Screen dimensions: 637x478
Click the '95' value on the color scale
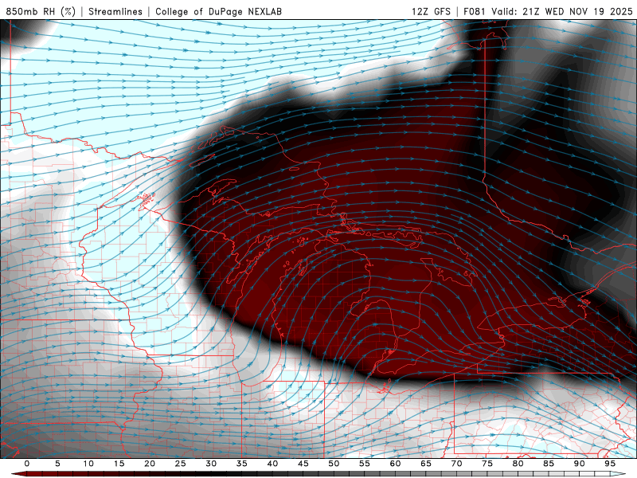point(610,464)
